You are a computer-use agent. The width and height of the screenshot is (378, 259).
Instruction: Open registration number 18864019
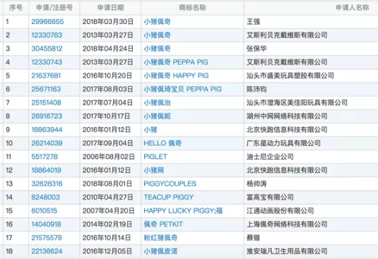coord(47,170)
